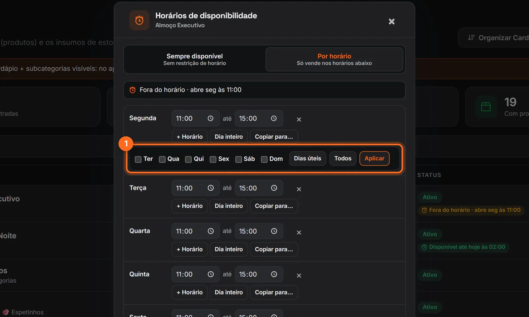
Task: Edit the Terça end time field 15:00
Action: click(259, 188)
